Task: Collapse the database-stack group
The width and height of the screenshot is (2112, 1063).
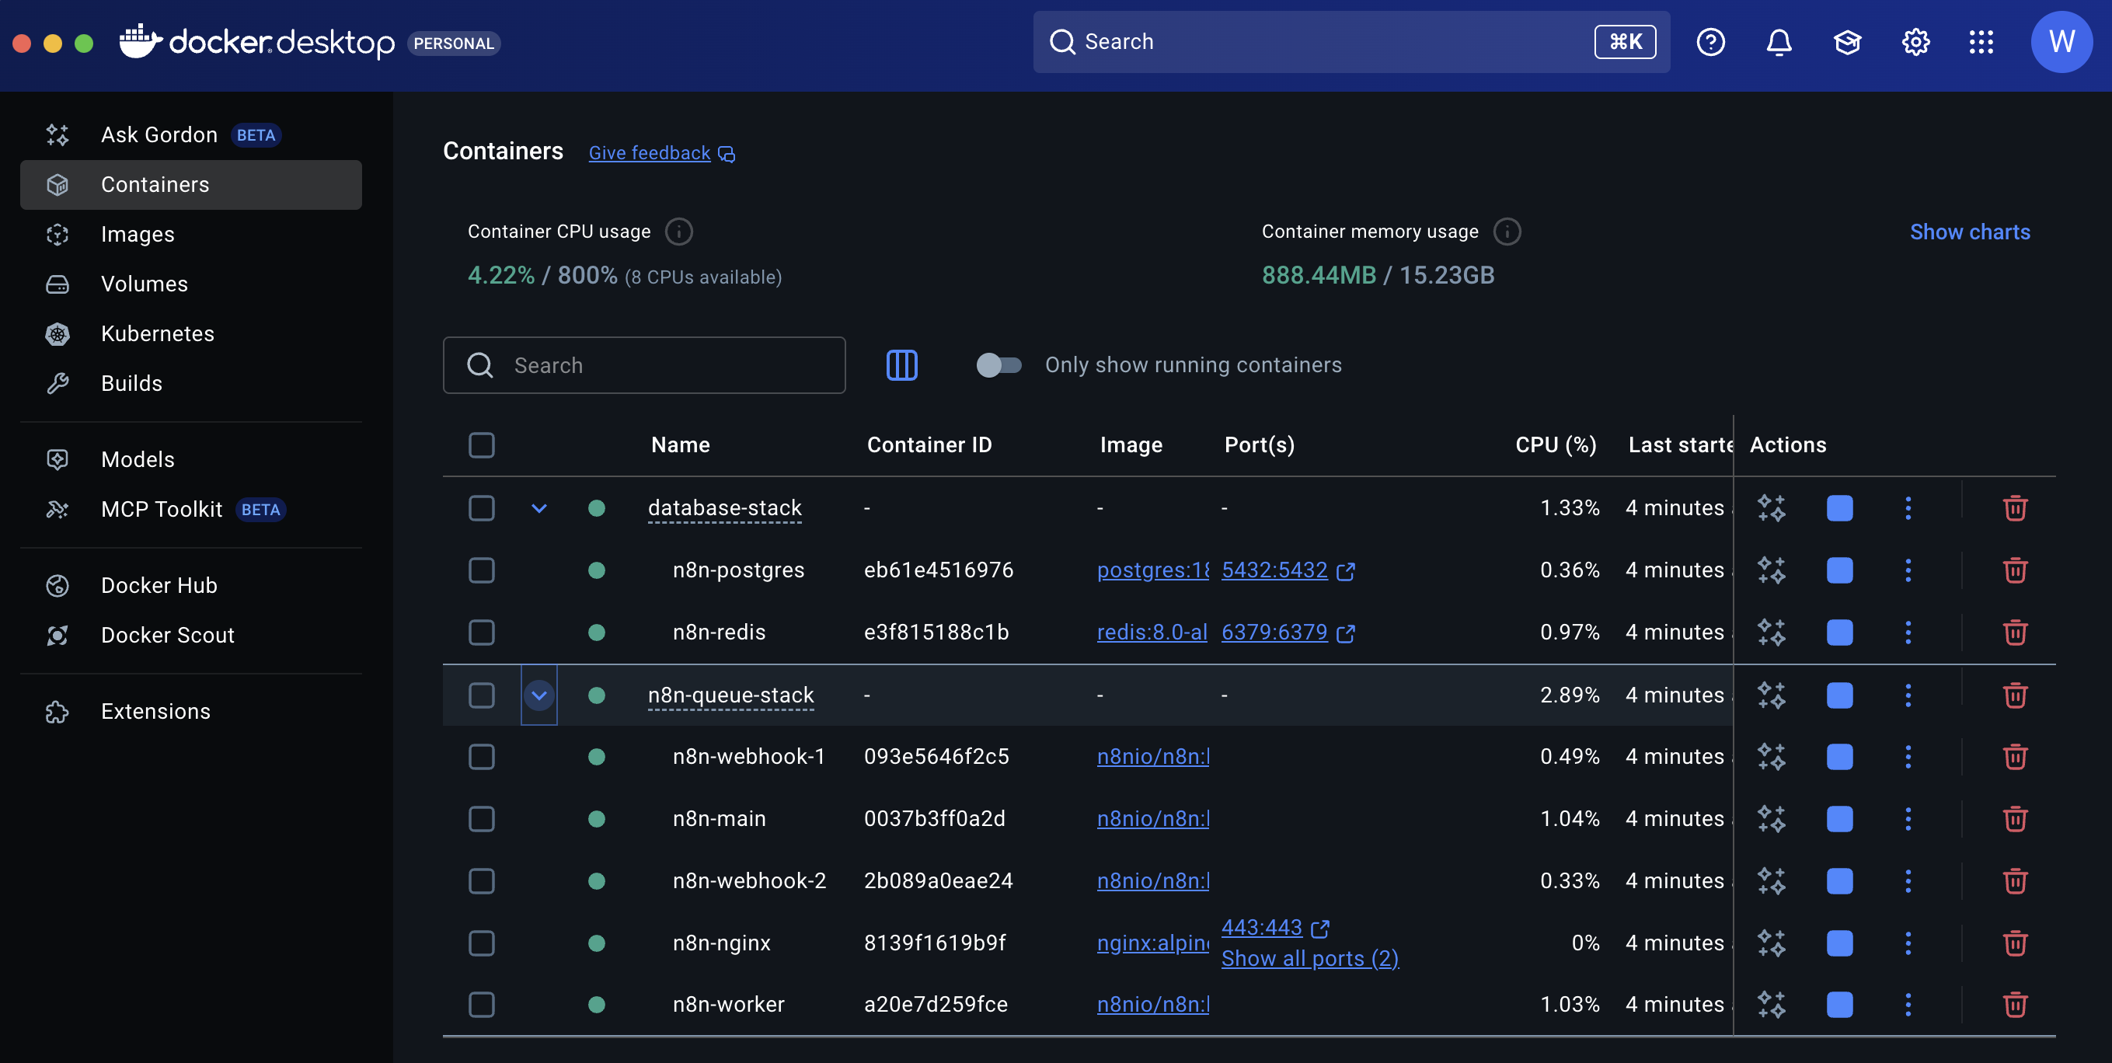Action: pyautogui.click(x=538, y=508)
